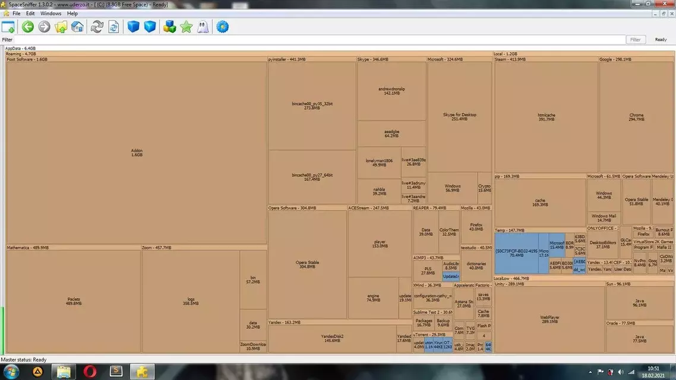Select the ACEStream player block
676x380 pixels.
[380, 244]
